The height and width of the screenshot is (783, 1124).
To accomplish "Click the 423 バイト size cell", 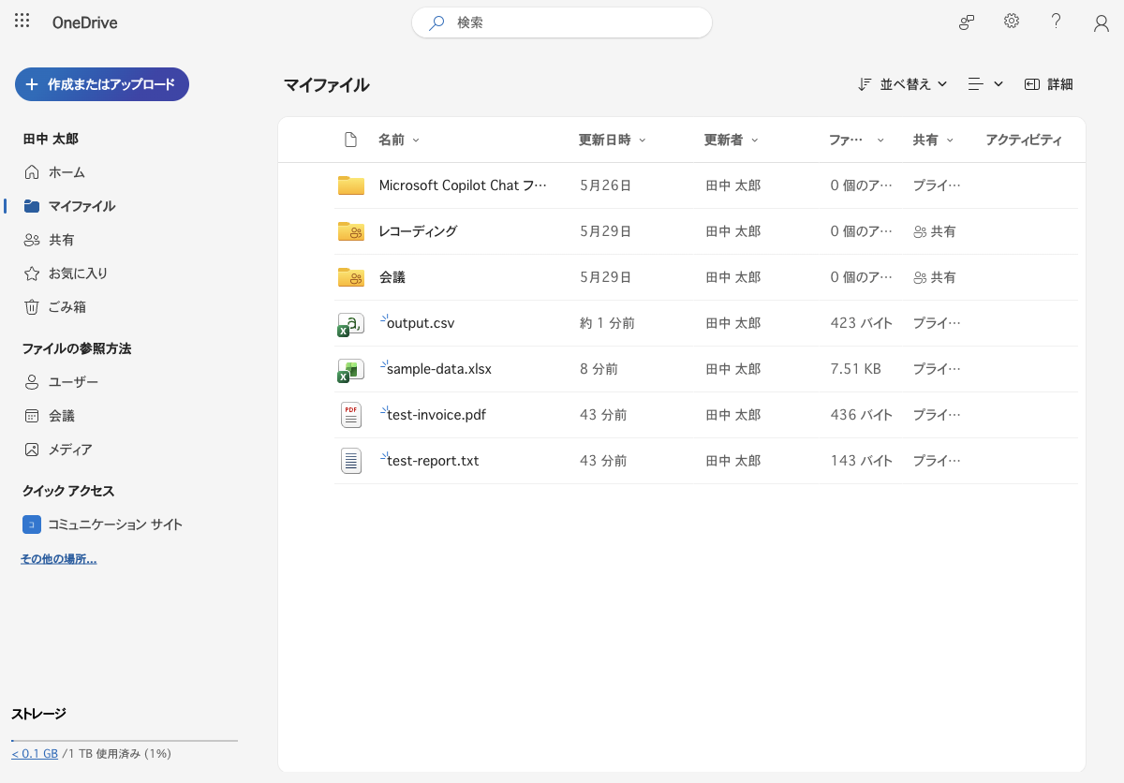I will (862, 323).
